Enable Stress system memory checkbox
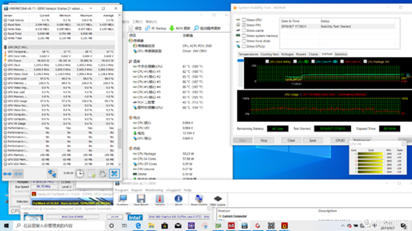Screen dimensions: 412x231 point(244,36)
